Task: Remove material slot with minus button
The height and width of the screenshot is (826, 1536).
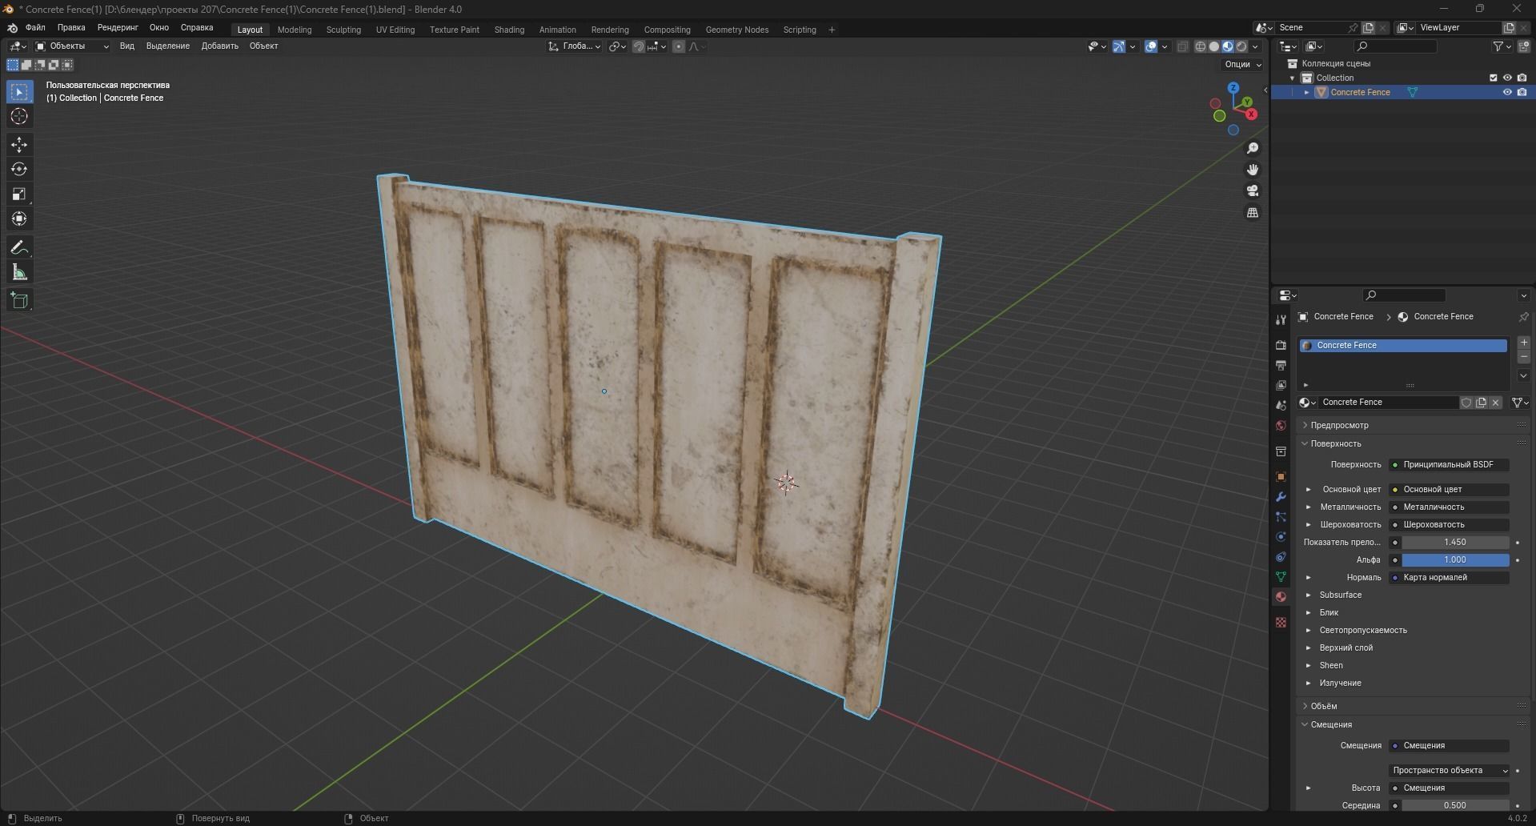Action: click(1523, 357)
